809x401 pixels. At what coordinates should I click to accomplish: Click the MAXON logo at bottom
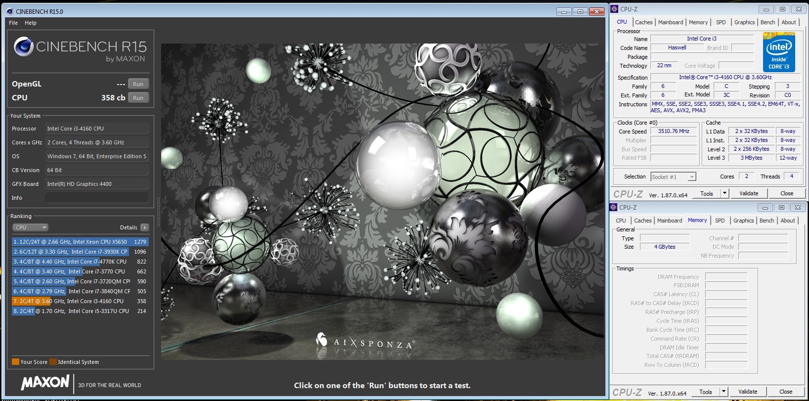pyautogui.click(x=45, y=382)
